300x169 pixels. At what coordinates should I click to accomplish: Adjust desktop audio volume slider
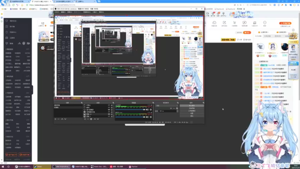pos(130,110)
